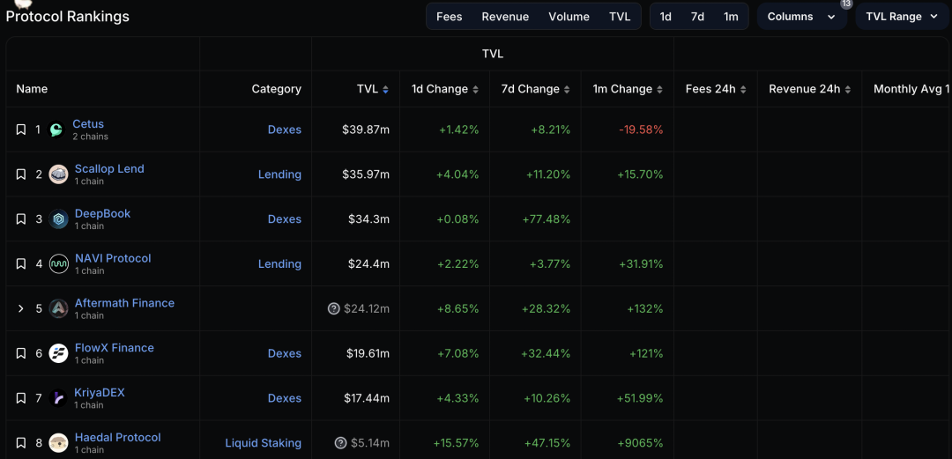
Task: Sort by 1m Change column
Action: pyautogui.click(x=659, y=89)
